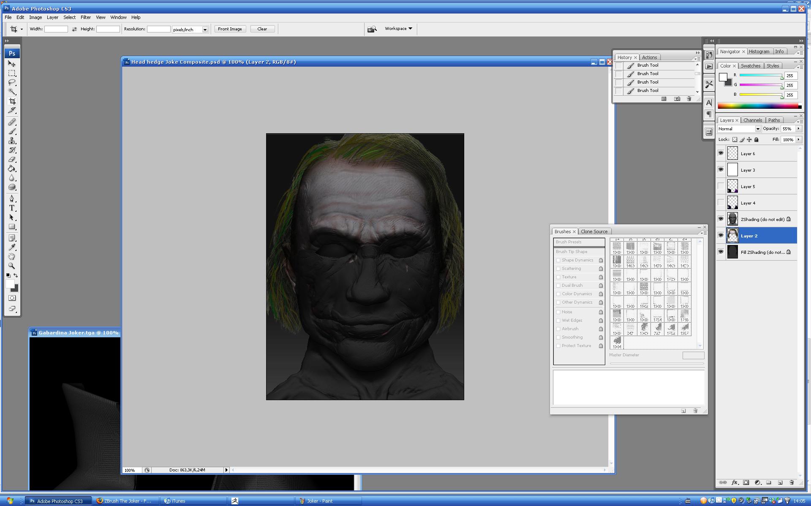Image resolution: width=811 pixels, height=506 pixels.
Task: Select the Crop tool in toolbox
Action: point(12,101)
